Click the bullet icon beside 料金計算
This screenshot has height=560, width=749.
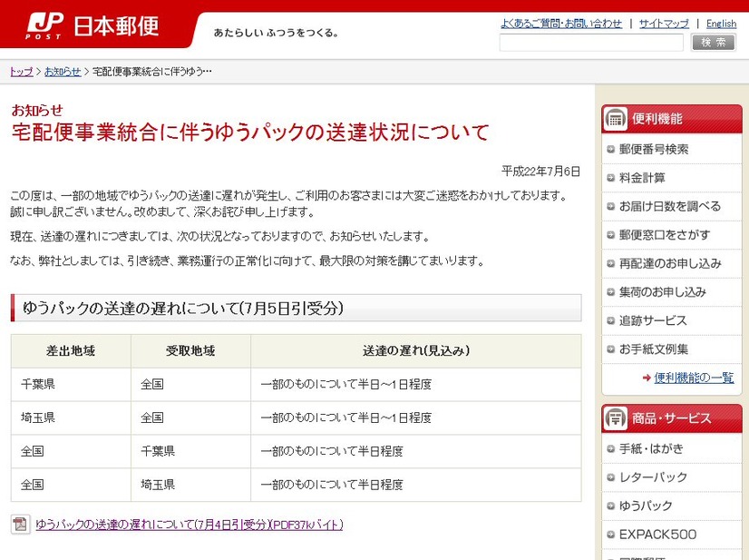click(610, 178)
